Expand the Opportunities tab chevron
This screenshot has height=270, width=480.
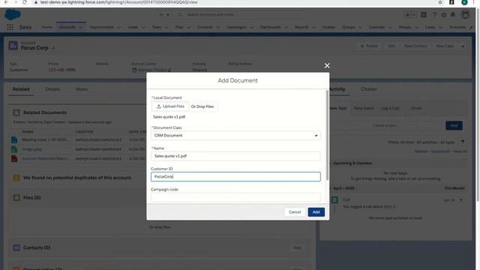119,27
